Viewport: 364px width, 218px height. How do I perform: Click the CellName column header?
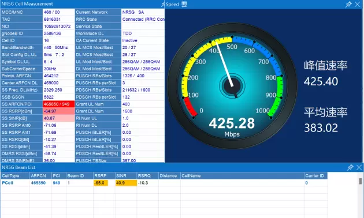242,175
